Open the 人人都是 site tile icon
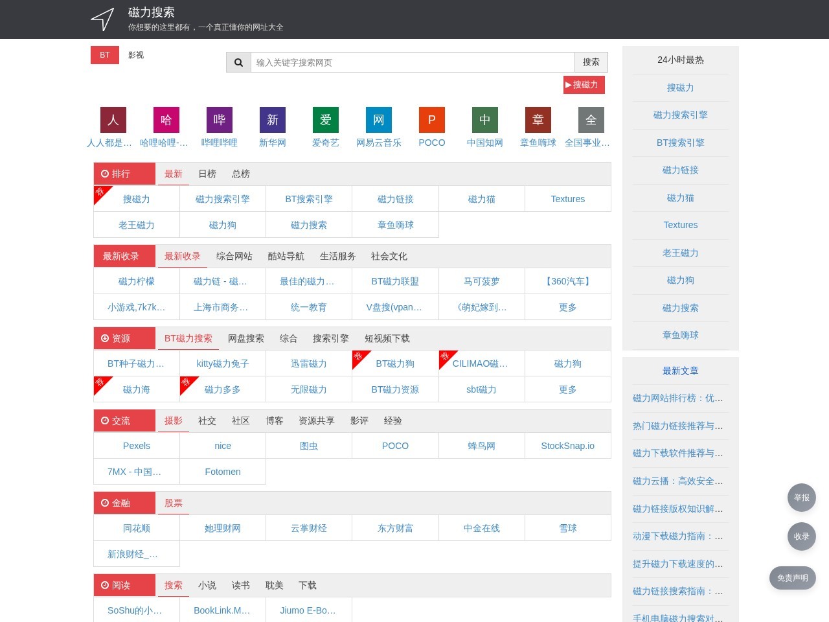829x622 pixels. [x=113, y=120]
